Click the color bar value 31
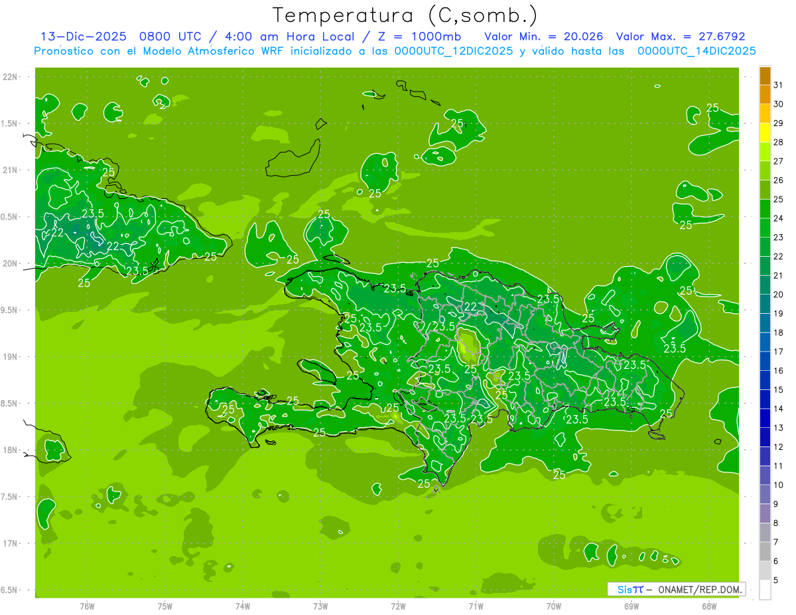This screenshot has height=615, width=796. tap(778, 85)
